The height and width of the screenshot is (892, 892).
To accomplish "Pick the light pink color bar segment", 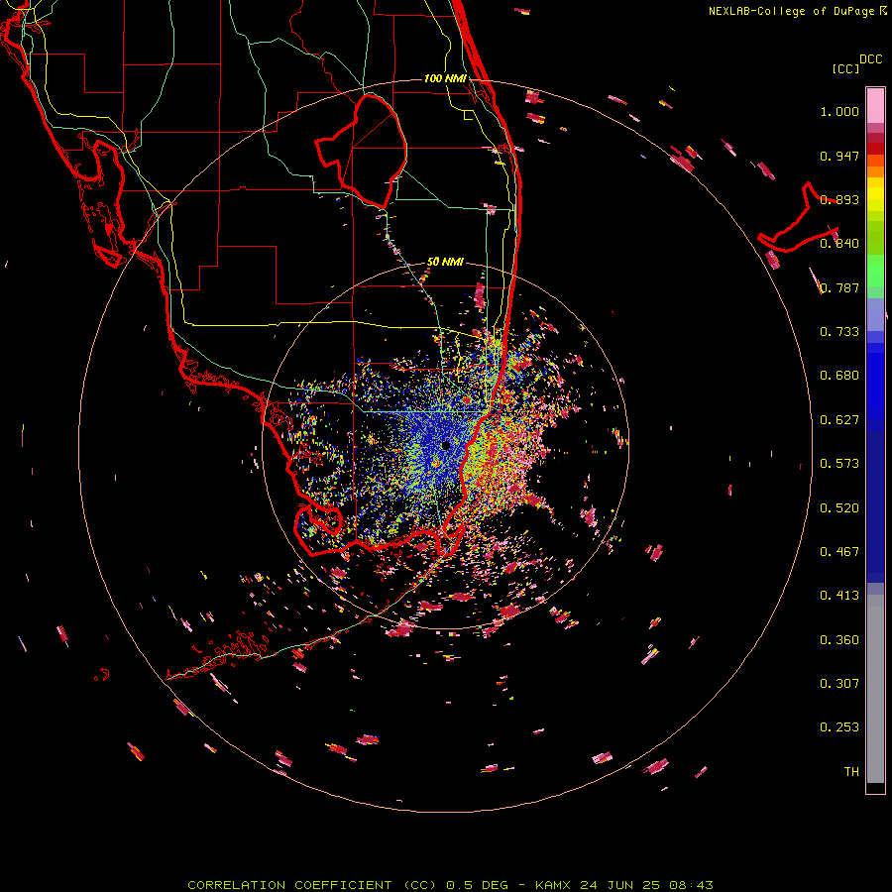I will [x=875, y=105].
